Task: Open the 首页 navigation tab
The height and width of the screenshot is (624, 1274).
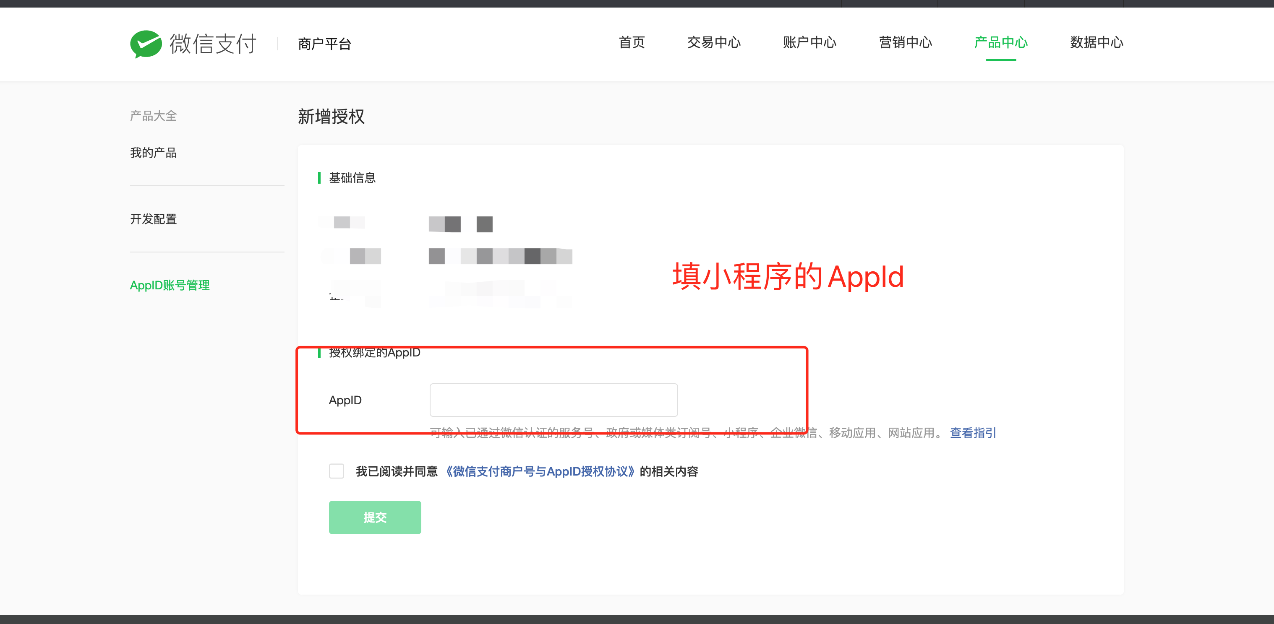Action: tap(632, 42)
